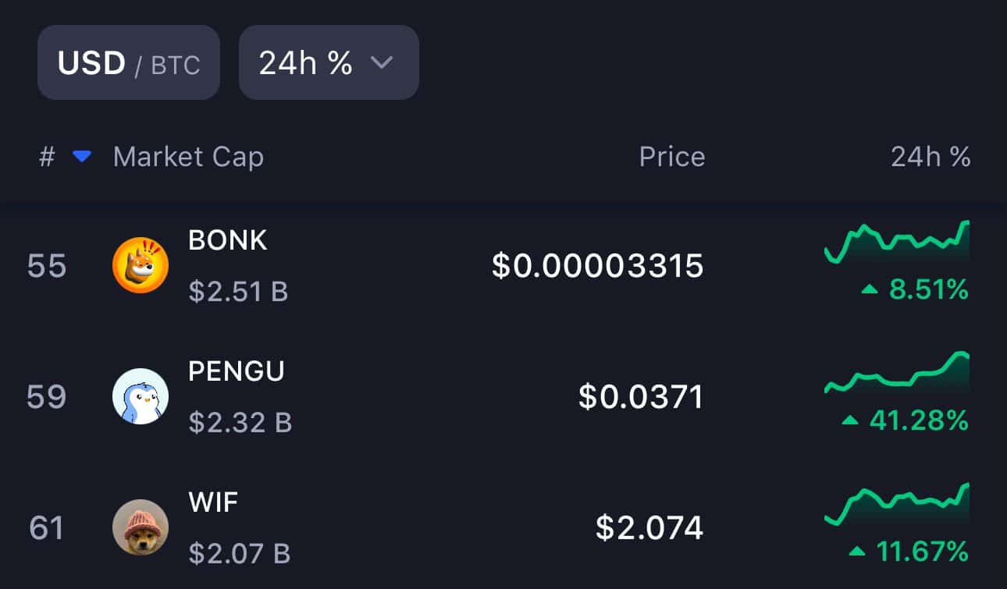The image size is (1007, 589).
Task: Open the WIF sparkline chart
Action: click(897, 504)
